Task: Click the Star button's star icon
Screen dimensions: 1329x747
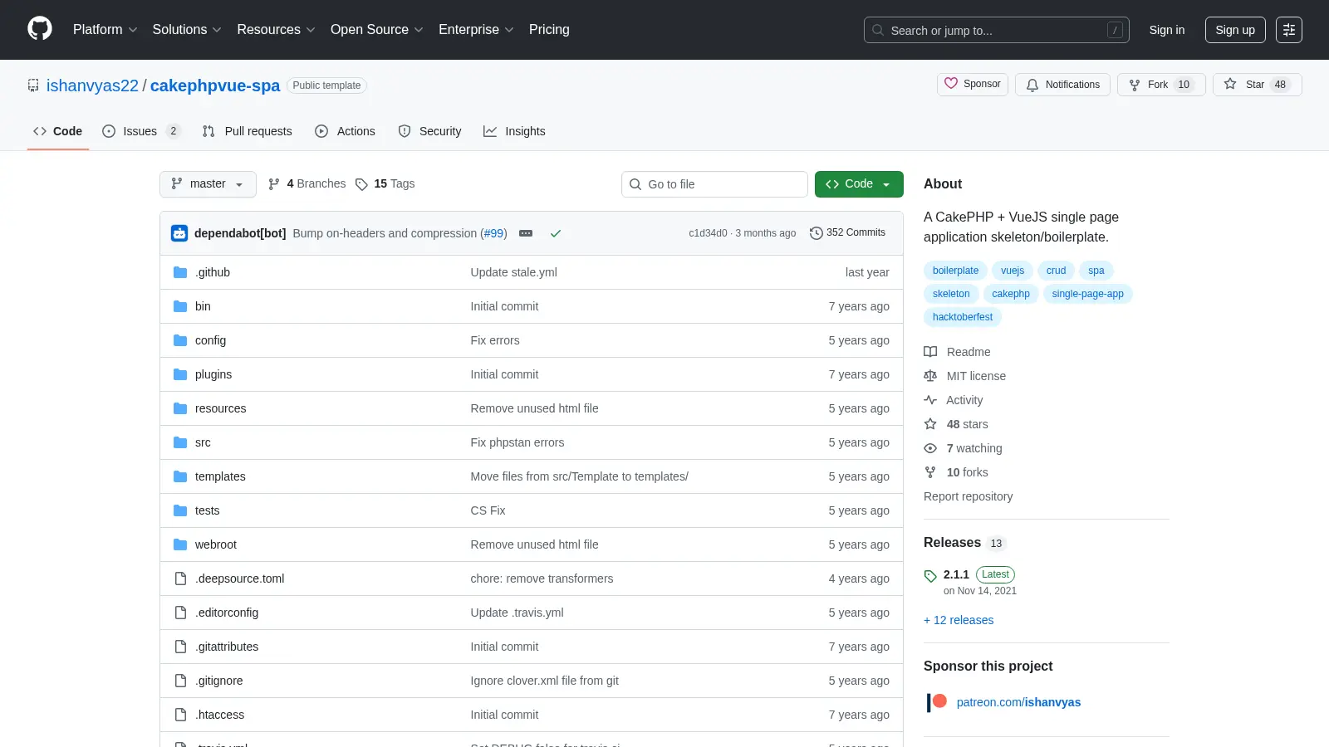Action: click(1230, 85)
